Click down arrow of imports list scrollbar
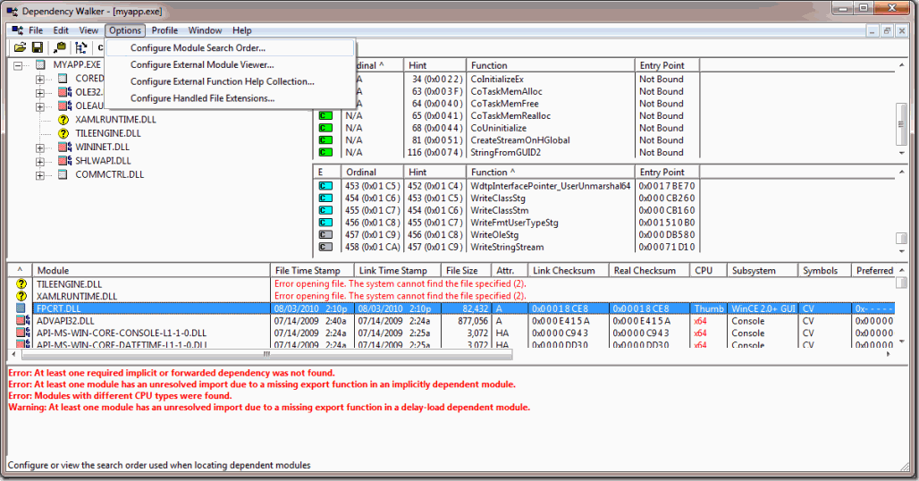Screen dimensions: 919x481 (x=901, y=152)
